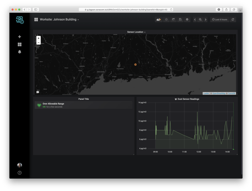Open the Dashboards grid icon in sidebar
Viewport: 252px width, 191px height.
point(20,44)
